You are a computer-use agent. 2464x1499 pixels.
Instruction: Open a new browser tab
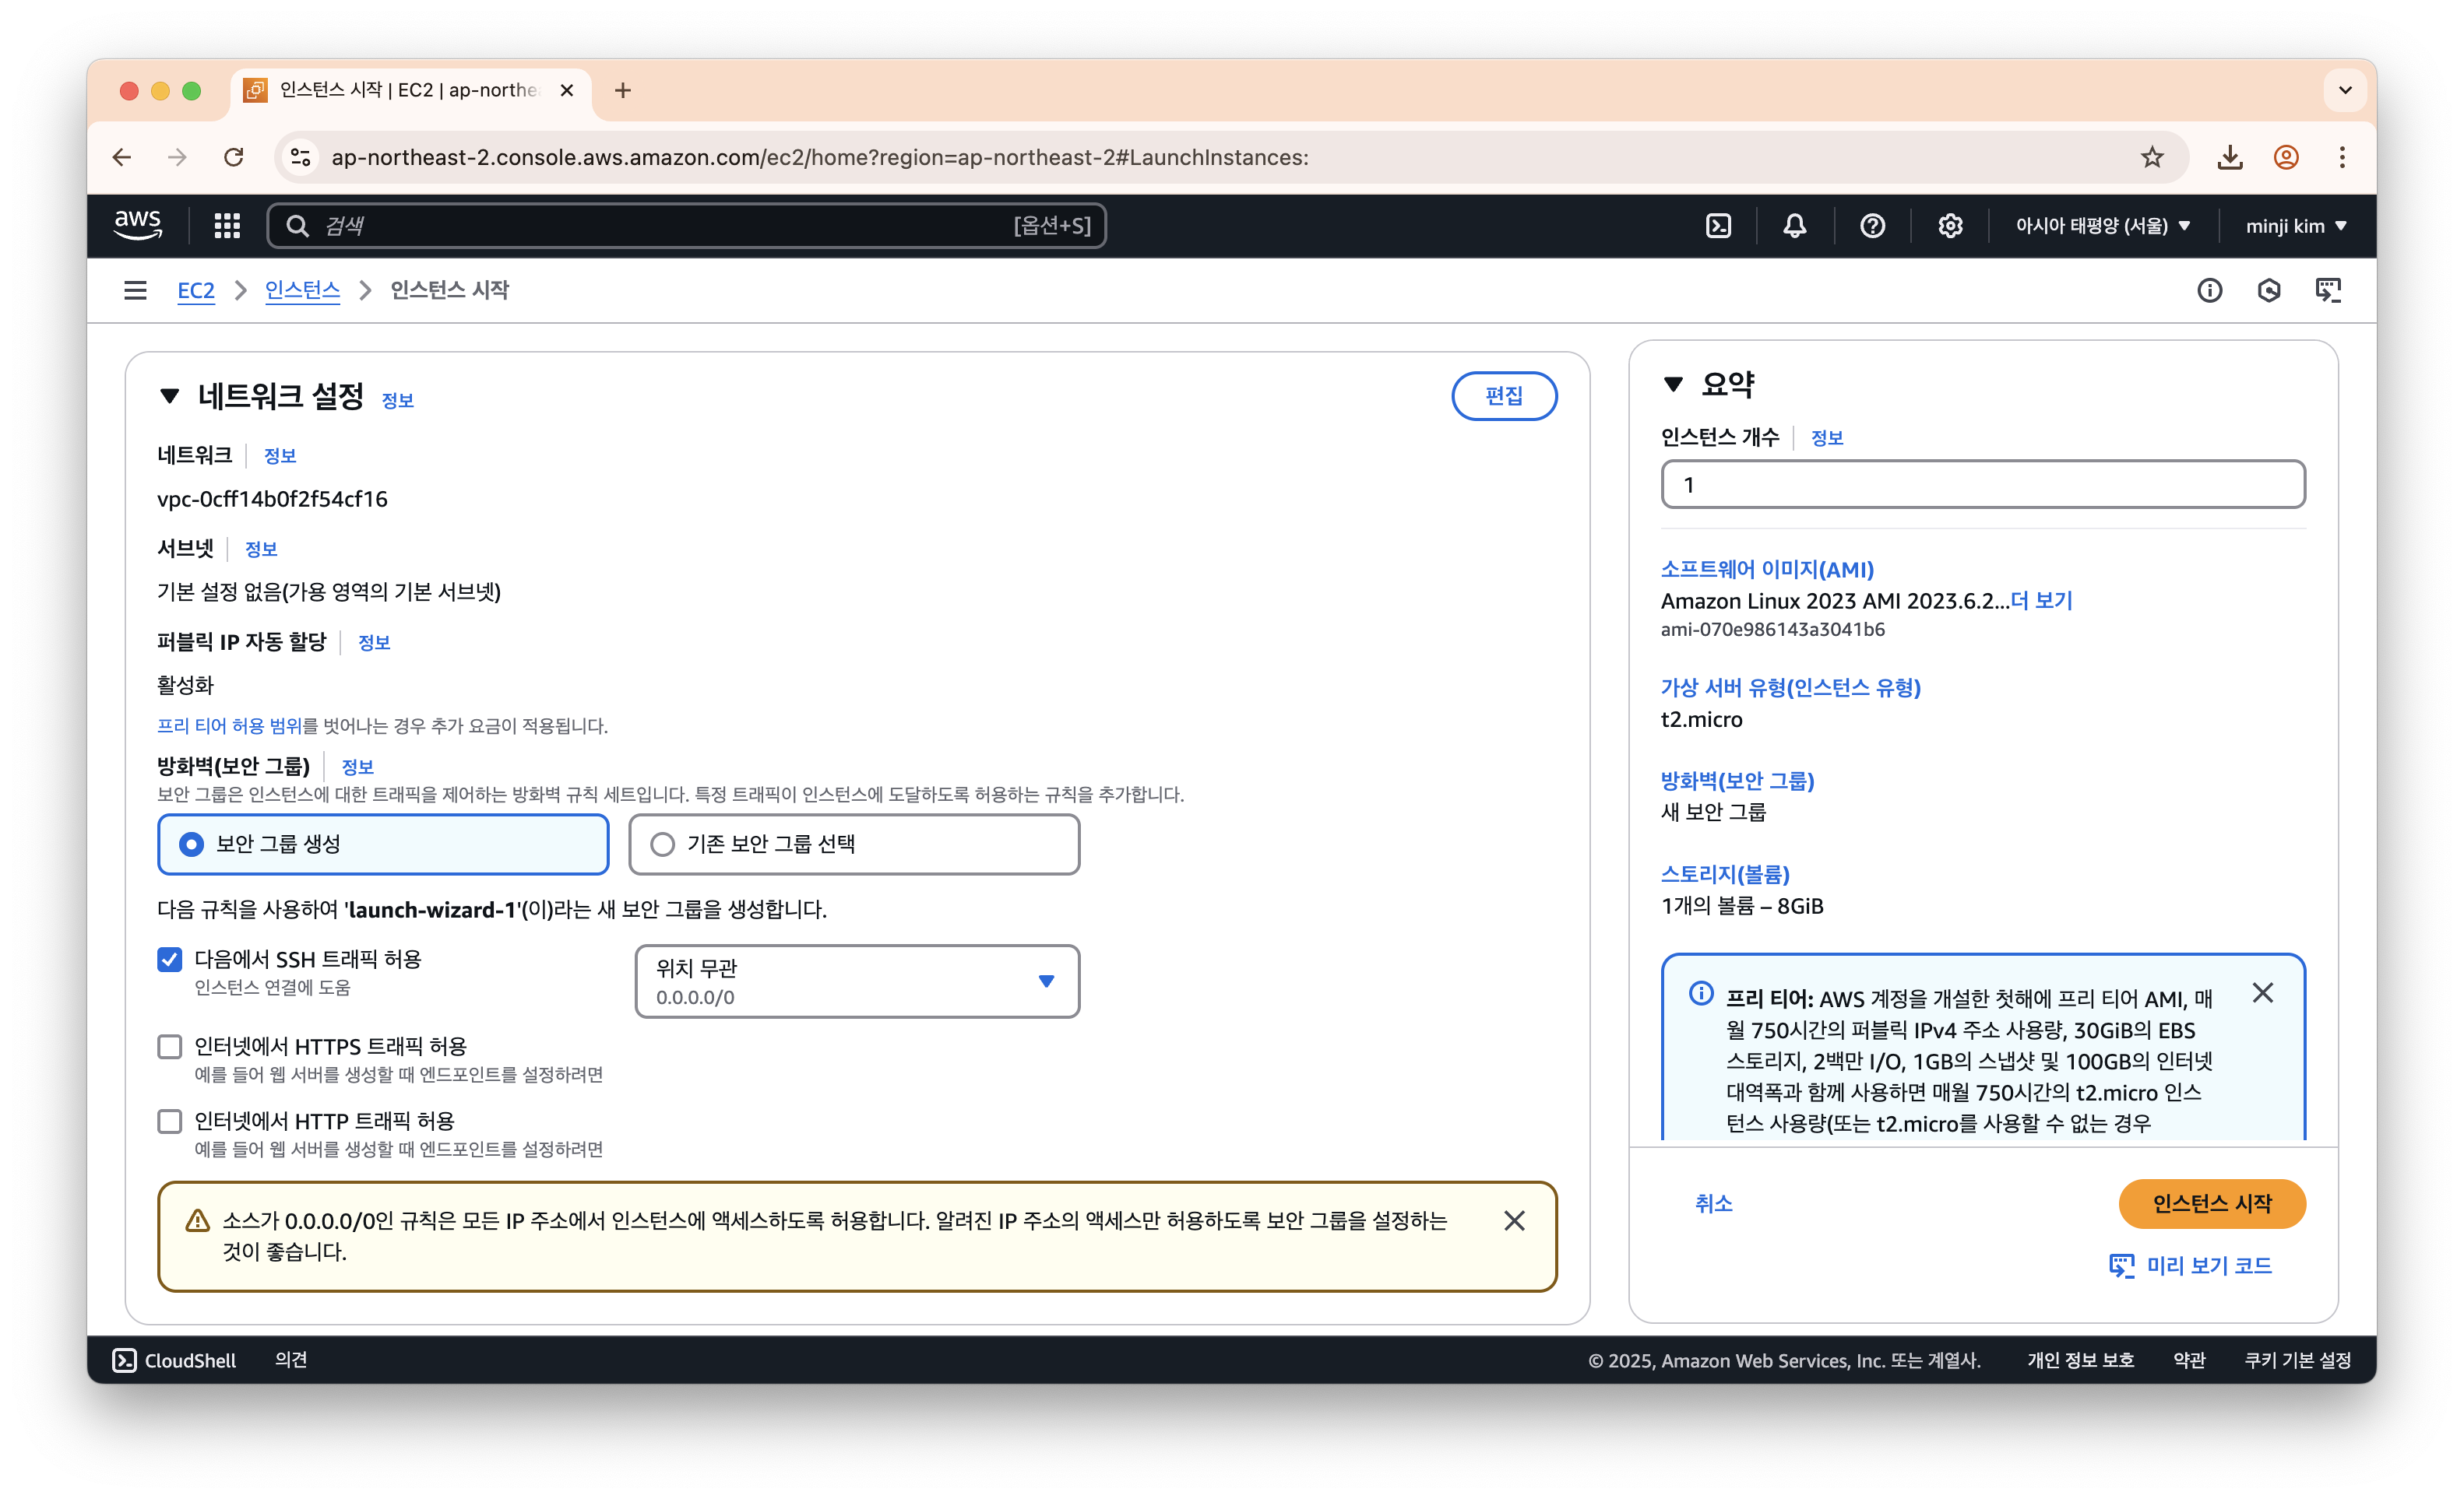click(623, 91)
